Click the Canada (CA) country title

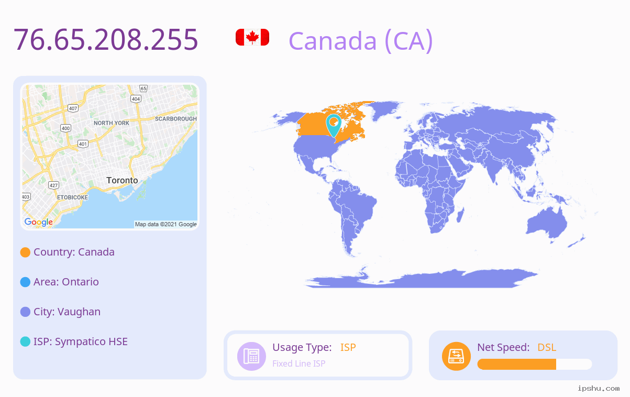(361, 40)
